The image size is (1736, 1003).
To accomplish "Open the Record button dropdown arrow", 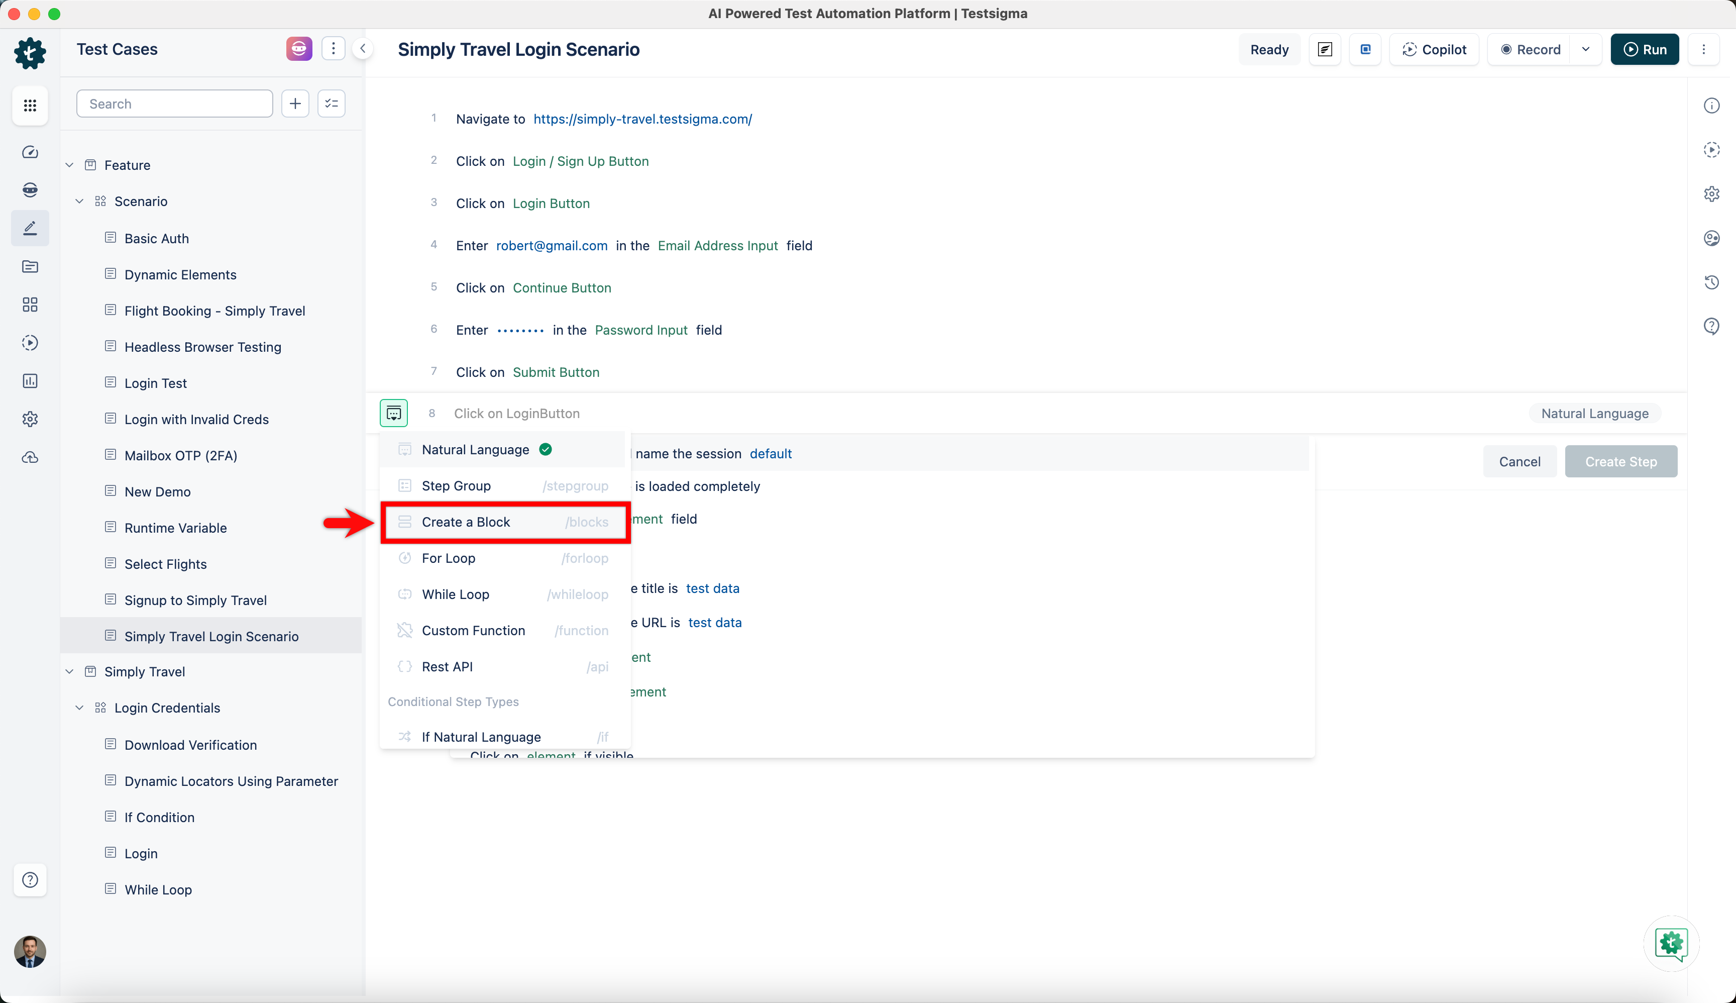I will coord(1586,50).
